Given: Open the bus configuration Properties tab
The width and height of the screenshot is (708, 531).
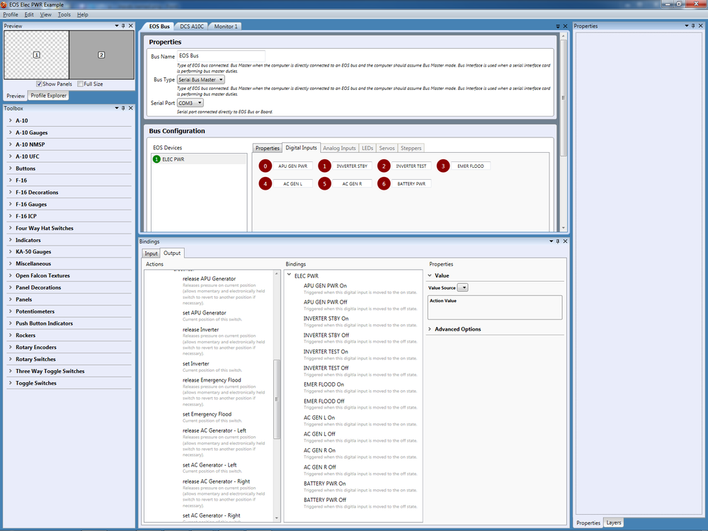Looking at the screenshot, I should tap(268, 148).
